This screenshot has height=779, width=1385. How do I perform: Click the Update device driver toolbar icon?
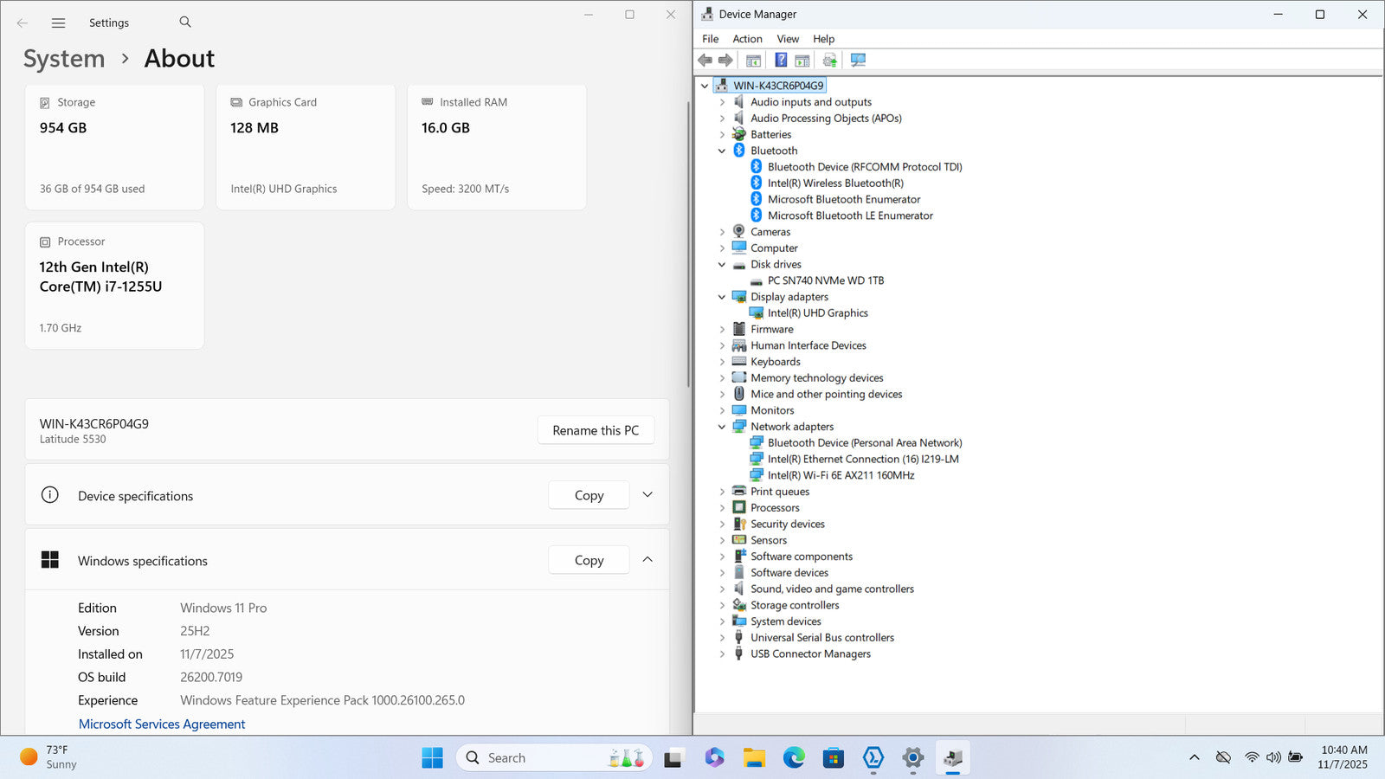pos(829,60)
